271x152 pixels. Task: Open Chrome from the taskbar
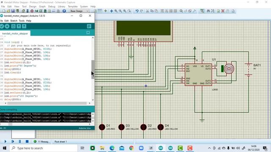click(131, 148)
